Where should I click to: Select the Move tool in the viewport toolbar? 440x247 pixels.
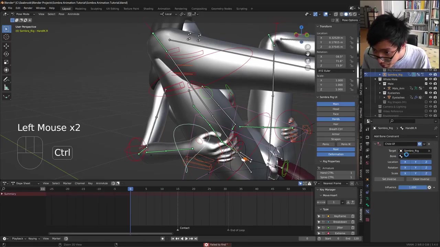[x=6, y=46]
